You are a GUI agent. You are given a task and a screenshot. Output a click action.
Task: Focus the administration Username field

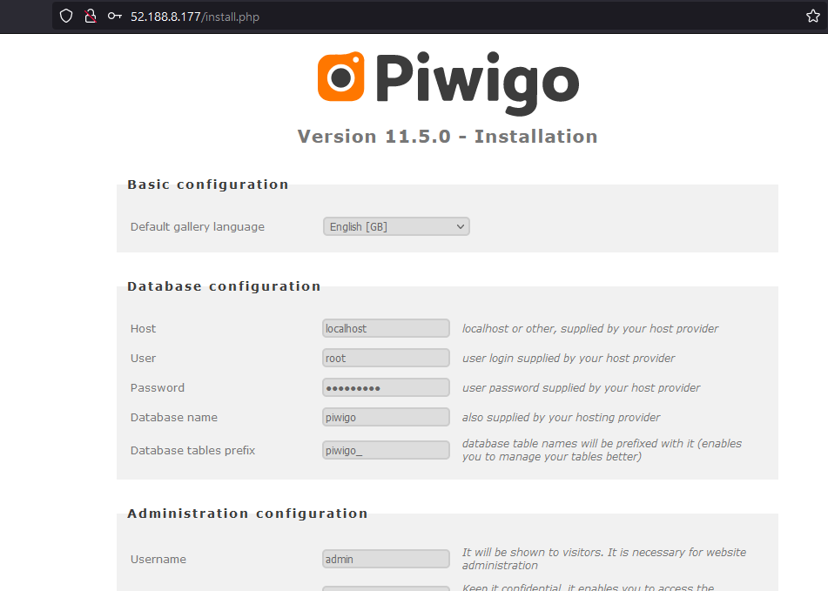pos(386,559)
